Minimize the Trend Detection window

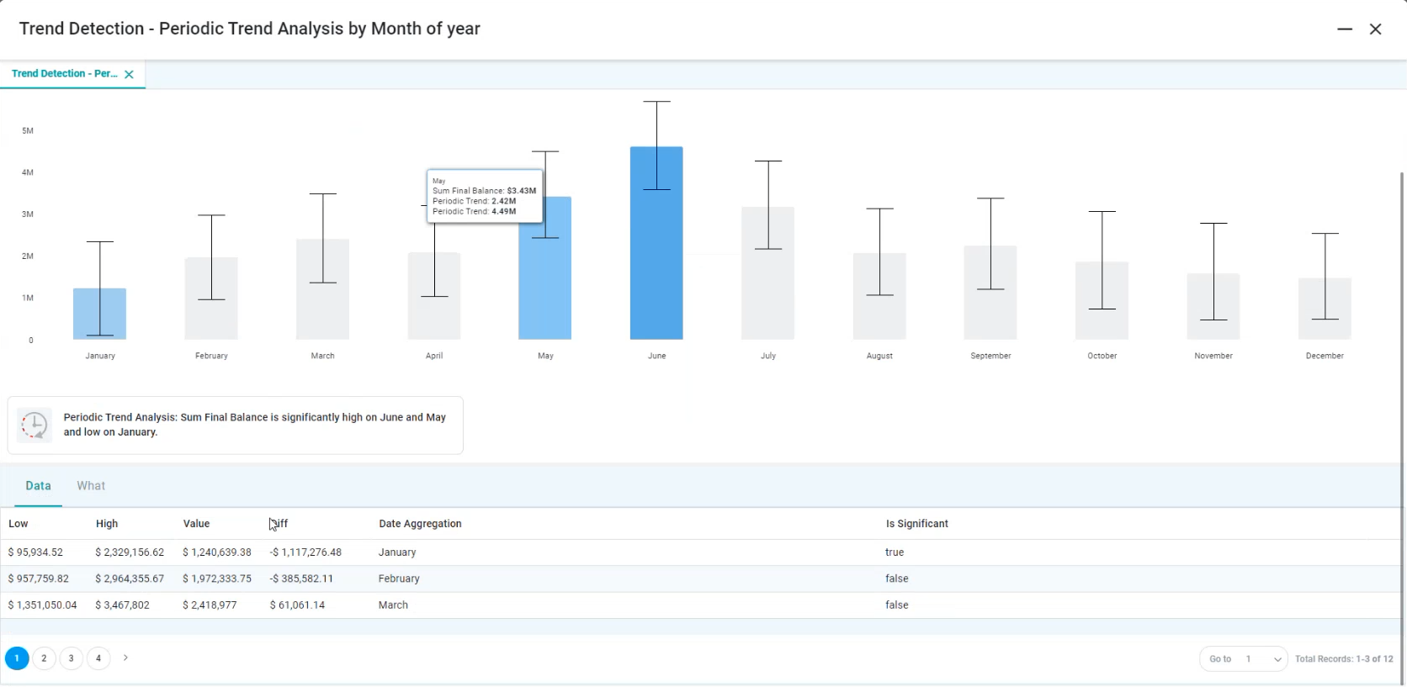pyautogui.click(x=1345, y=29)
